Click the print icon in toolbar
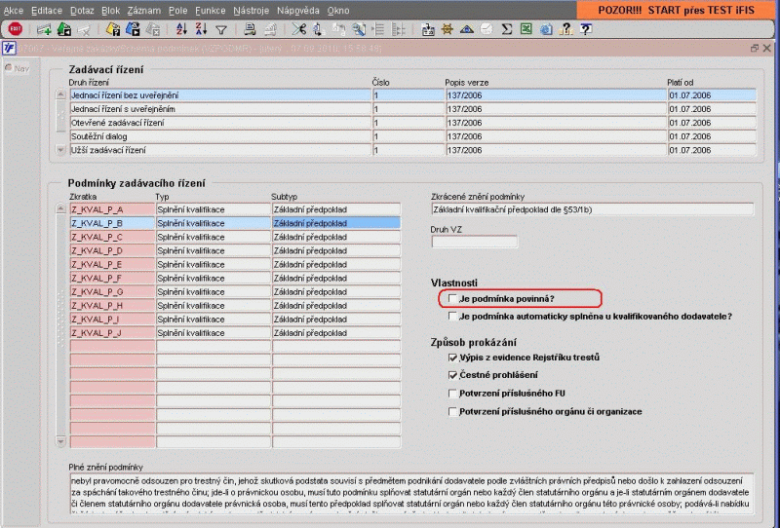780x528 pixels. [250, 29]
